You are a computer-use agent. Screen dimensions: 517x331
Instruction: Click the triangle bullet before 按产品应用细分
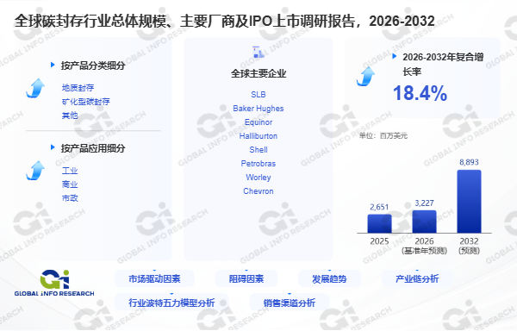click(x=53, y=147)
